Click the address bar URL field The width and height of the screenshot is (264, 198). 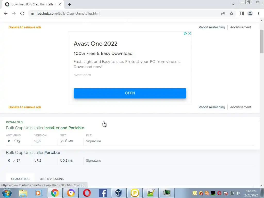coord(125,13)
